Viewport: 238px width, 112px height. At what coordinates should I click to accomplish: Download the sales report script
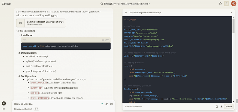click(x=221, y=107)
